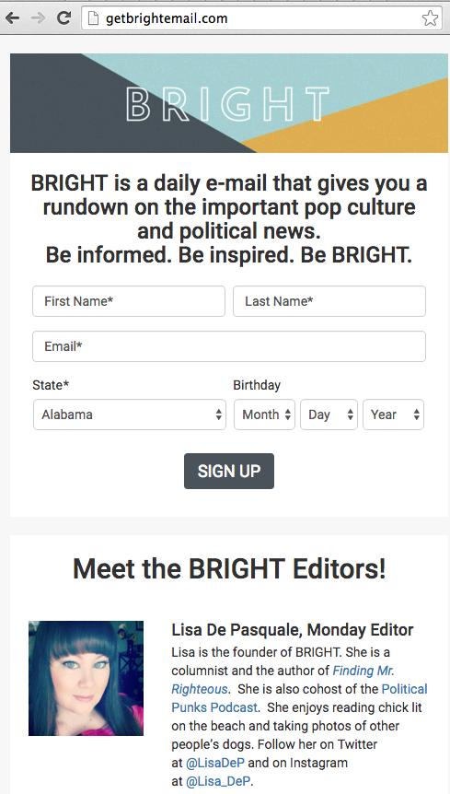Focus the First Name field
450x794 pixels.
click(x=129, y=301)
